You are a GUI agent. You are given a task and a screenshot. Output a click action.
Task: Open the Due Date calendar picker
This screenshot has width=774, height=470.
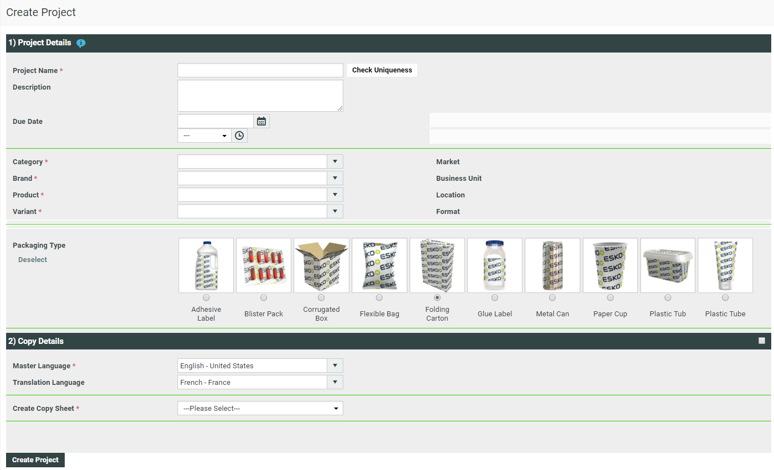coord(262,121)
